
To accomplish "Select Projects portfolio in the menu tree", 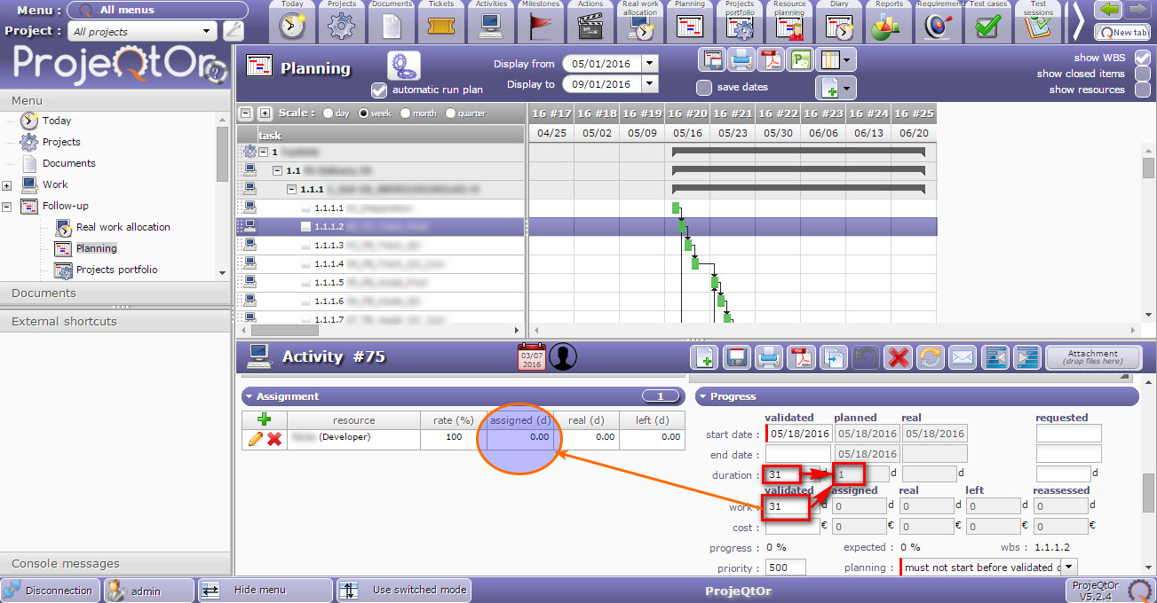I will point(116,270).
